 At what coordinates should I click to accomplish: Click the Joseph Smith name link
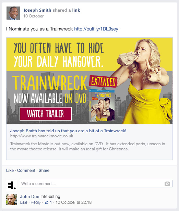37,10
